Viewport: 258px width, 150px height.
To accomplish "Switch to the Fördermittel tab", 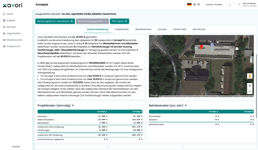I will 180,29.
